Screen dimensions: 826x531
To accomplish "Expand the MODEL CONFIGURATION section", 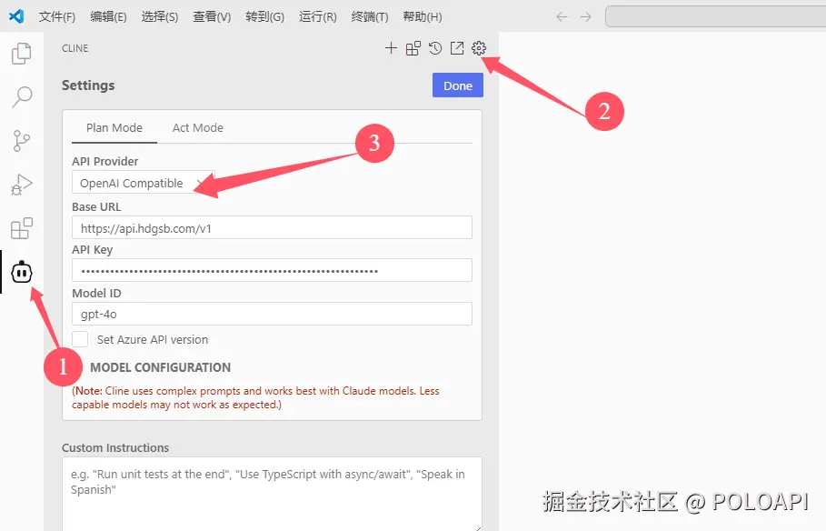I will 160,367.
